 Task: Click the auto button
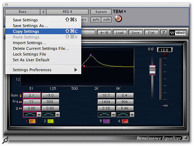point(96,20)
